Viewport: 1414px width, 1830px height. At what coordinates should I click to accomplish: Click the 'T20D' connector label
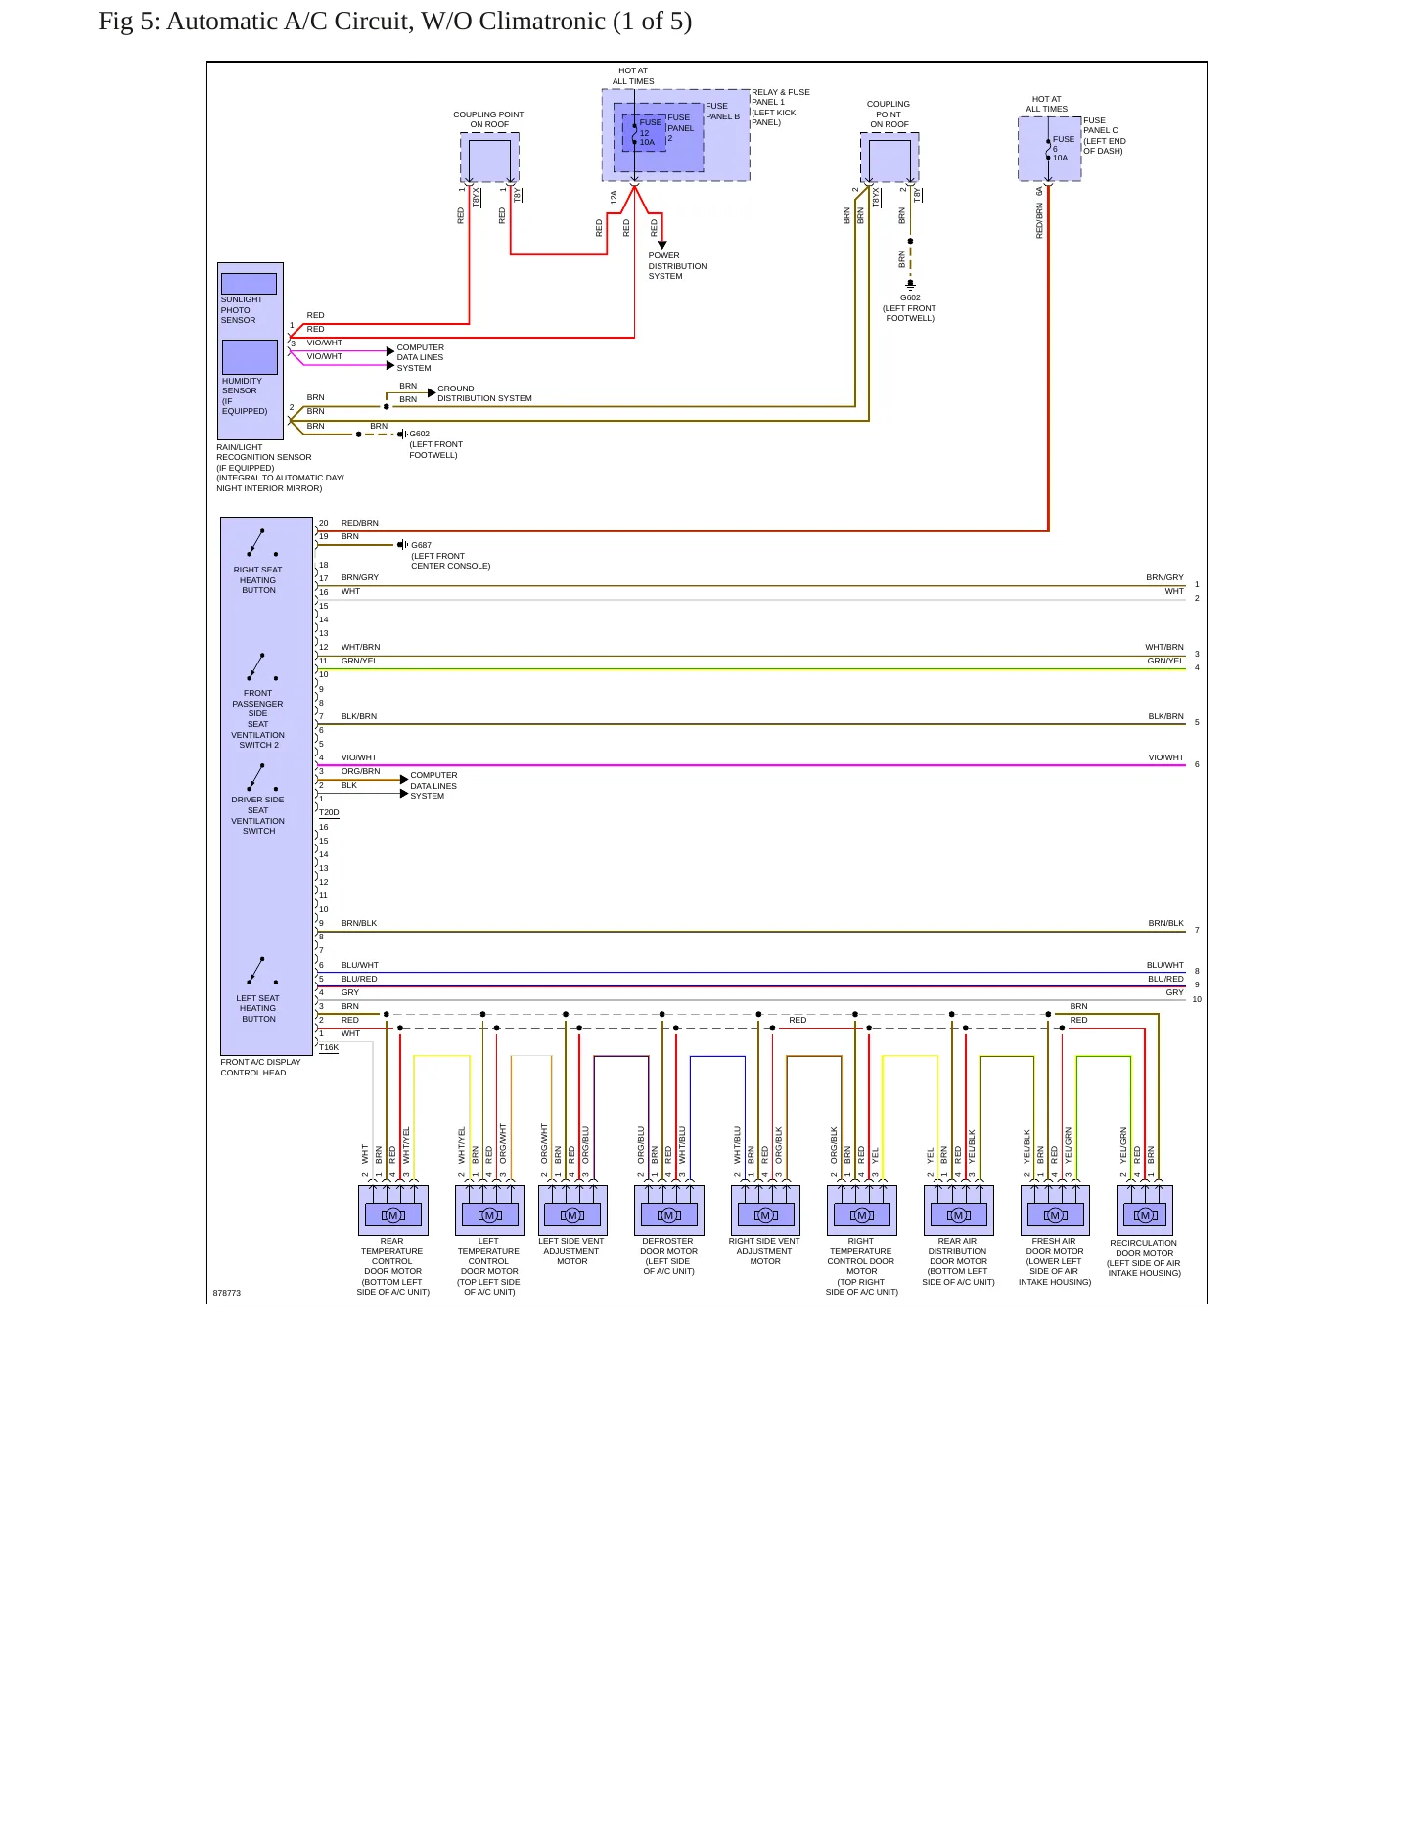point(330,812)
